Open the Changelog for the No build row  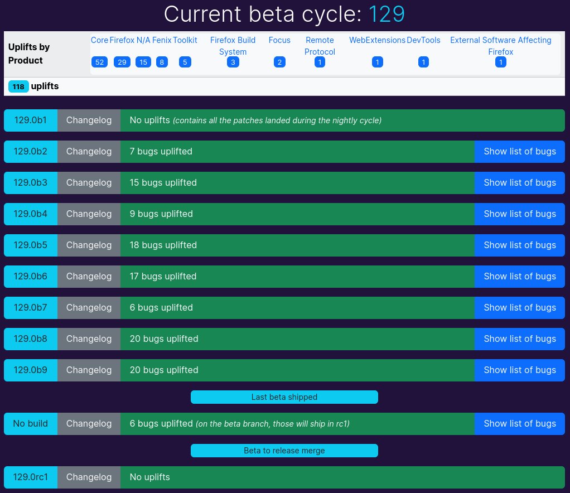(x=89, y=424)
